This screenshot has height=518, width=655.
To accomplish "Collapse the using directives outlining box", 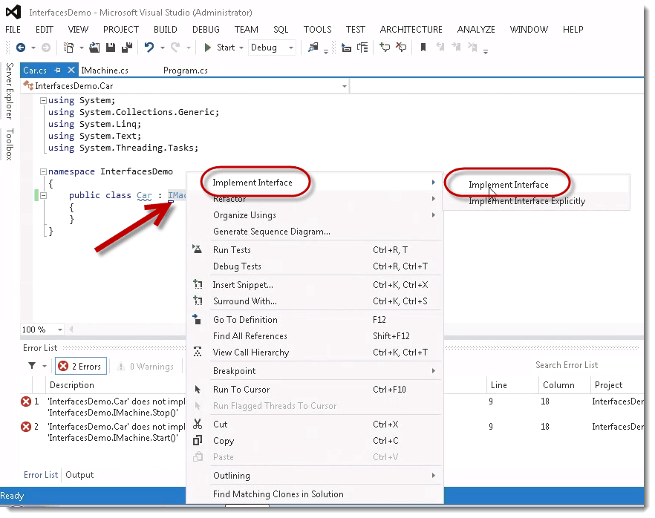I will pos(43,100).
